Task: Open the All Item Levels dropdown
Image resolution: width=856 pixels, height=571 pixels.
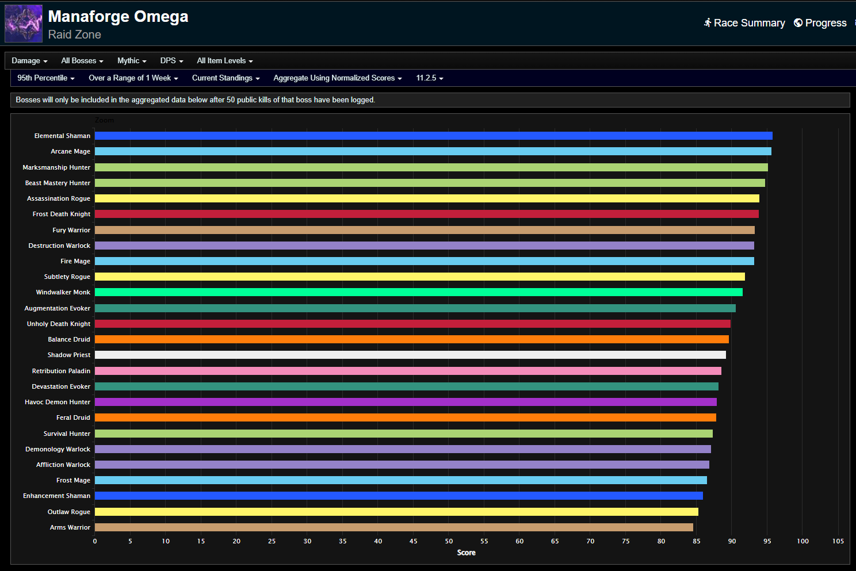Action: pyautogui.click(x=224, y=60)
